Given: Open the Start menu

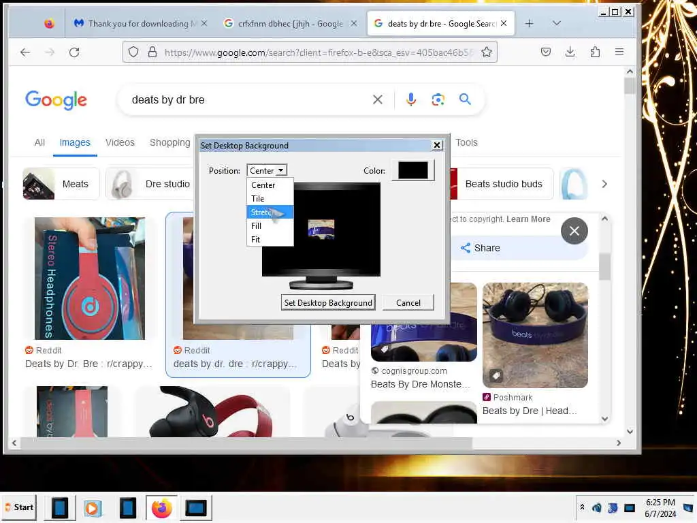Looking at the screenshot, I should click(18, 507).
